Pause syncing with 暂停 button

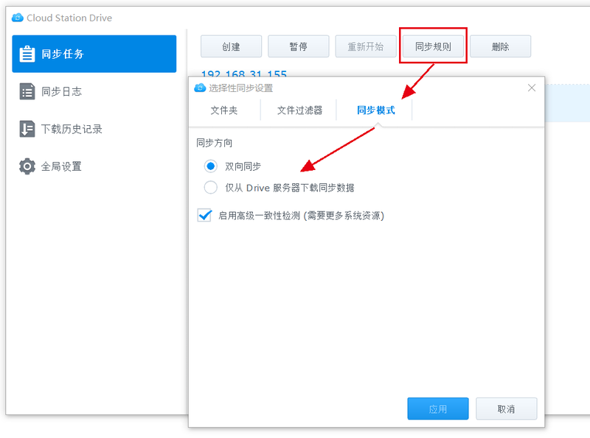pyautogui.click(x=298, y=46)
